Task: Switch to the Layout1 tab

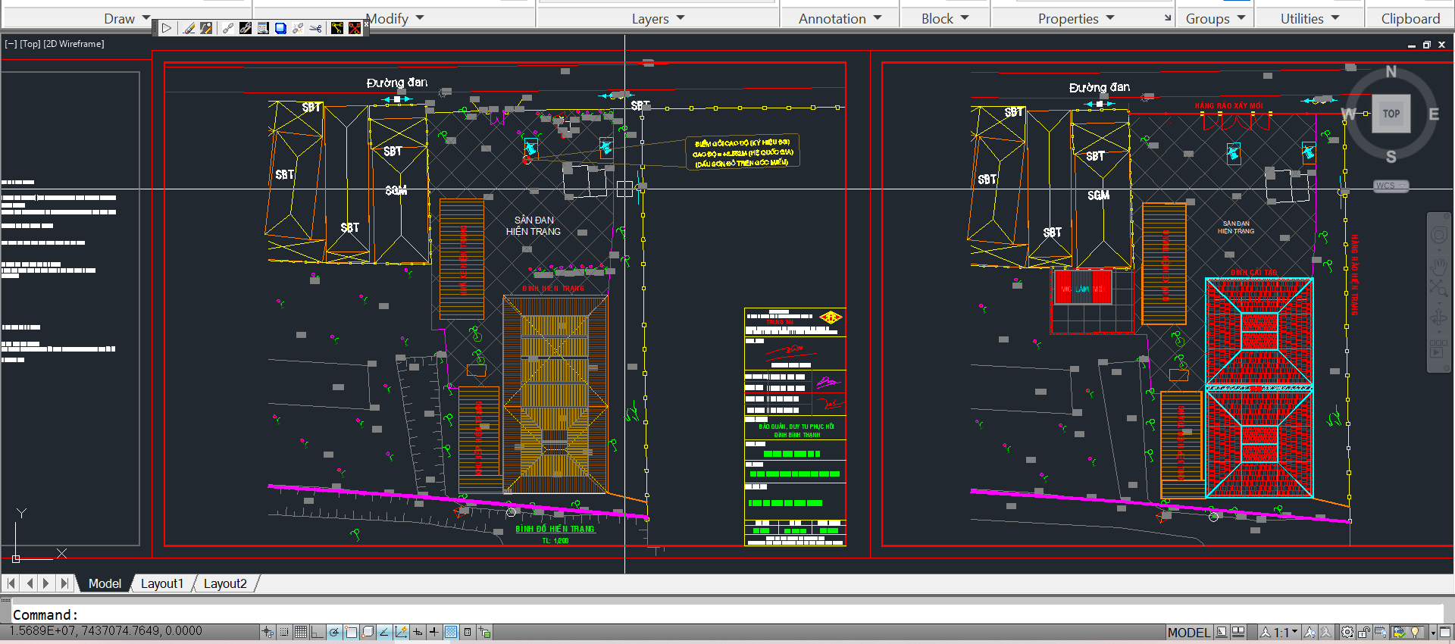Action: click(161, 583)
